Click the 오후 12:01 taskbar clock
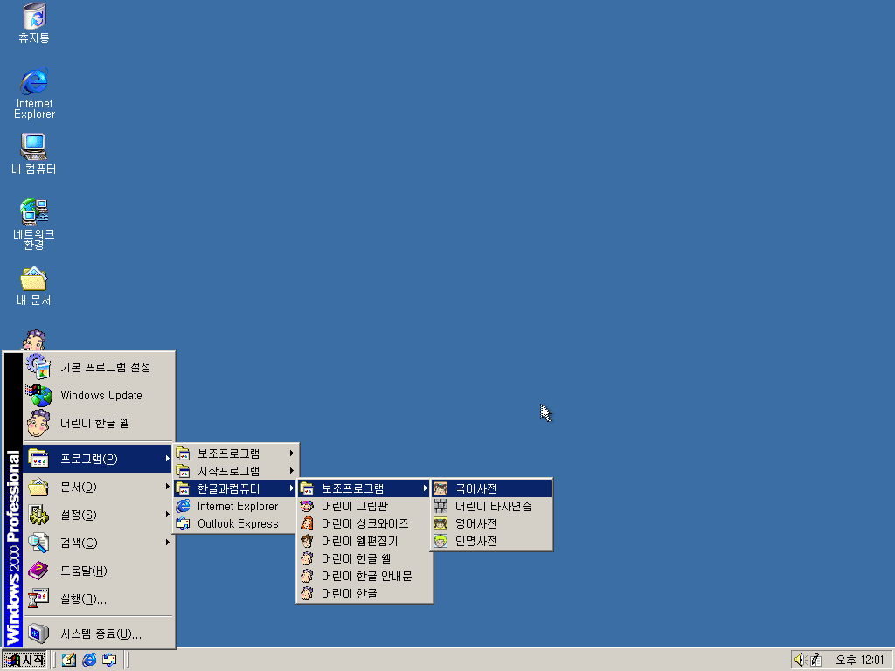 860,661
